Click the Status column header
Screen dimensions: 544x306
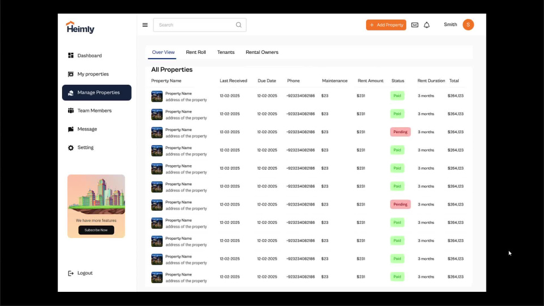398,81
